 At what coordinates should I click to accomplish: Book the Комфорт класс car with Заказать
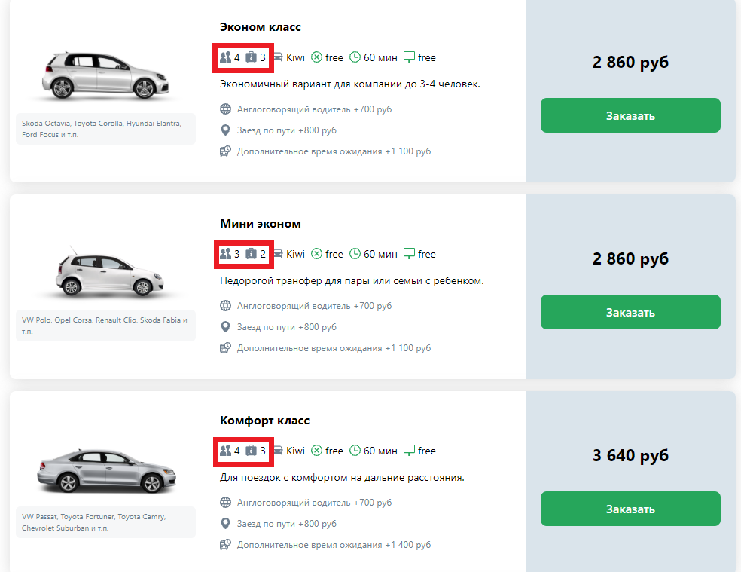point(630,509)
